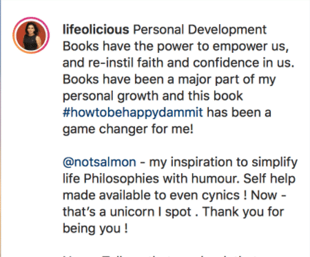Viewport: 310px width, 257px height.
Task: Click the text 'being you !'
Action: (x=95, y=228)
